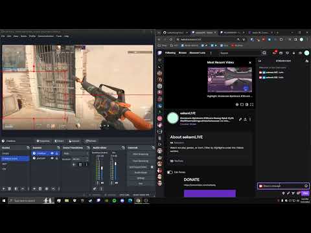Toggle the Edit Panels switch

170,172
